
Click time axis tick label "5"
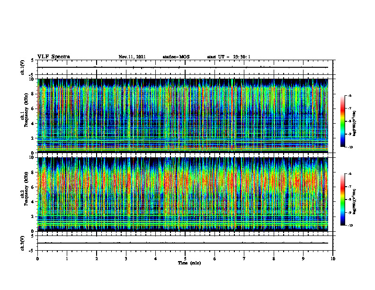click(185, 259)
